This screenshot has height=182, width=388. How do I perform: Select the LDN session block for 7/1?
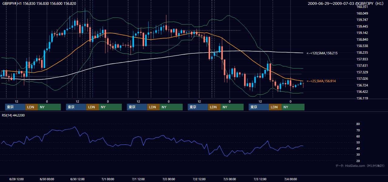pos(153,107)
